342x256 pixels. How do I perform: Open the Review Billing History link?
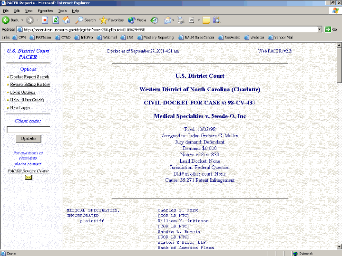(x=30, y=85)
